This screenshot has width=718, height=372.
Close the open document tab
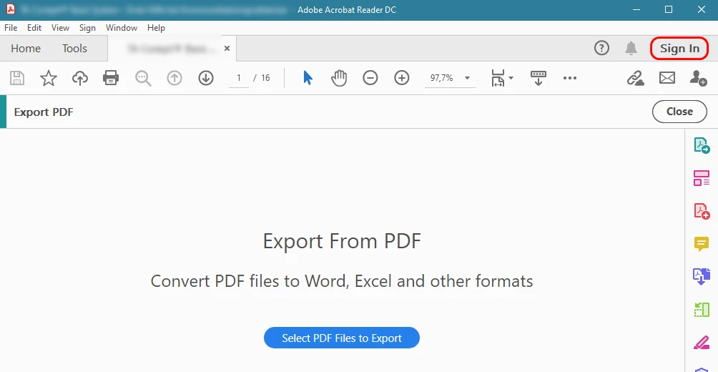click(227, 48)
